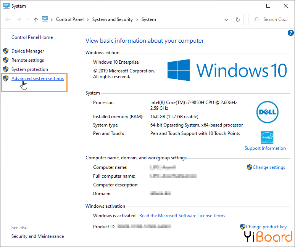Screen dimensions: 295x247
Task: Select Control Panel in the breadcrumb
Action: point(70,19)
